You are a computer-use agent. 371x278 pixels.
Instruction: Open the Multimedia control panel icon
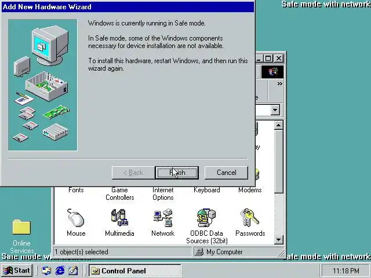pos(119,222)
